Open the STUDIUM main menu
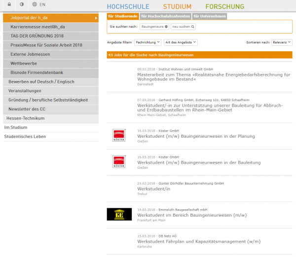The height and width of the screenshot is (259, 296). (177, 6)
